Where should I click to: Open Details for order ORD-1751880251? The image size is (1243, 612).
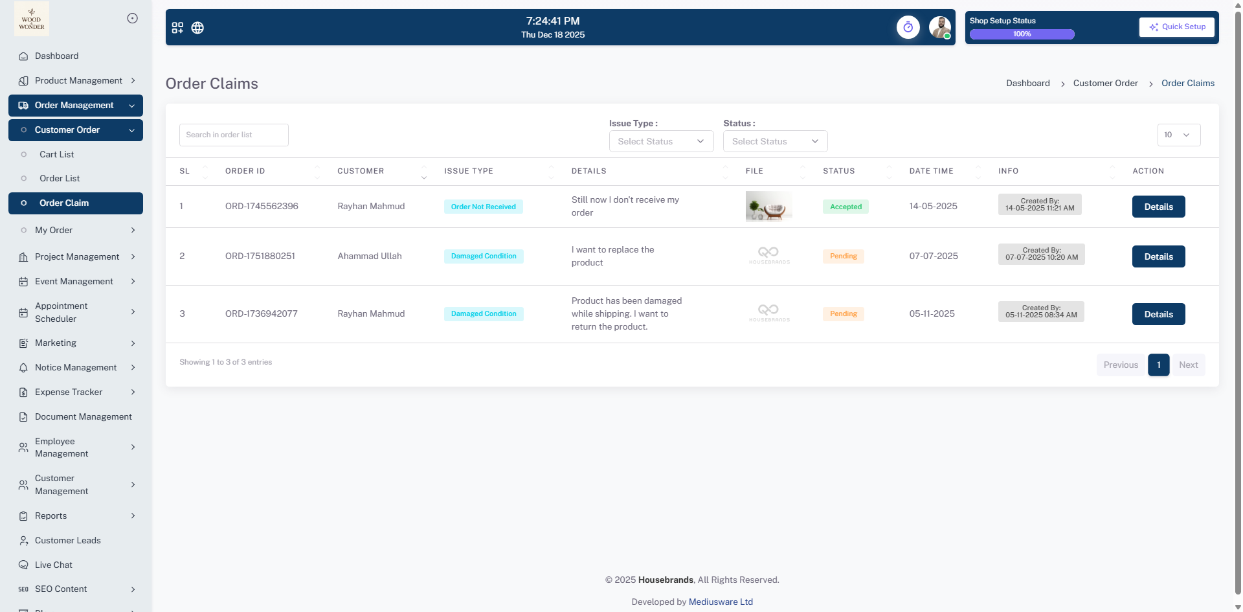(x=1158, y=256)
